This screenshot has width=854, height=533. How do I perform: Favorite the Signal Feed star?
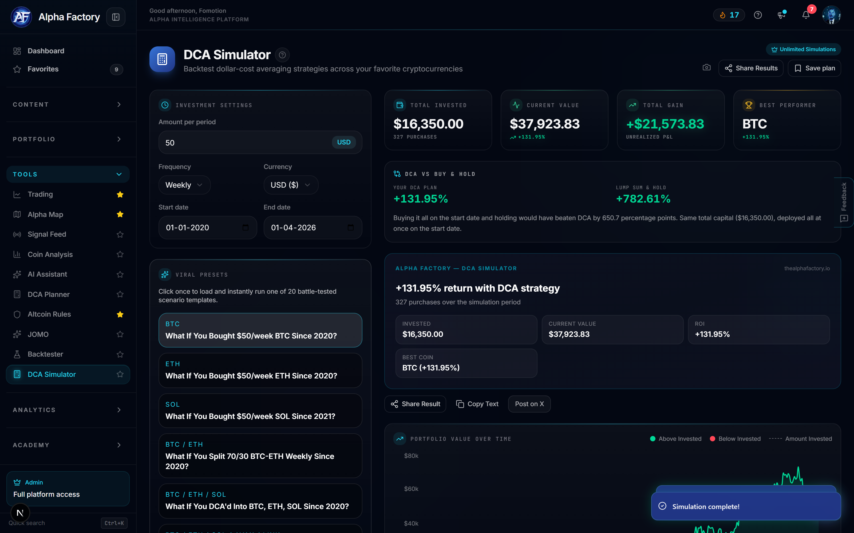tap(120, 235)
